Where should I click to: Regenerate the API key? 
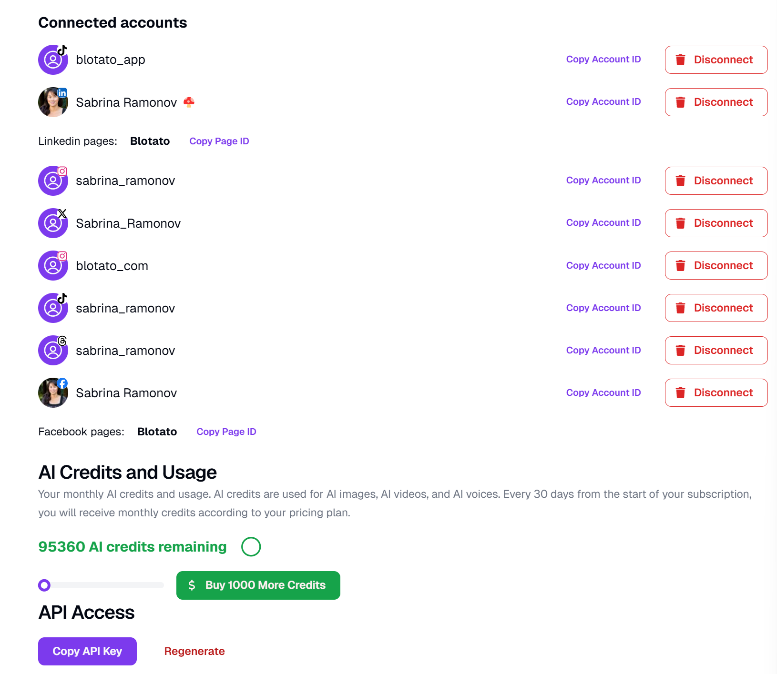(x=194, y=651)
